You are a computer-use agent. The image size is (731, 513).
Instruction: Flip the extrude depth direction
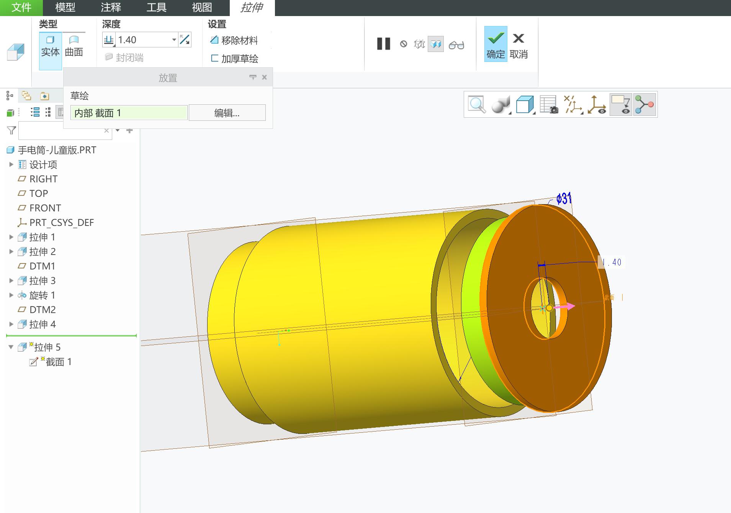coord(185,40)
